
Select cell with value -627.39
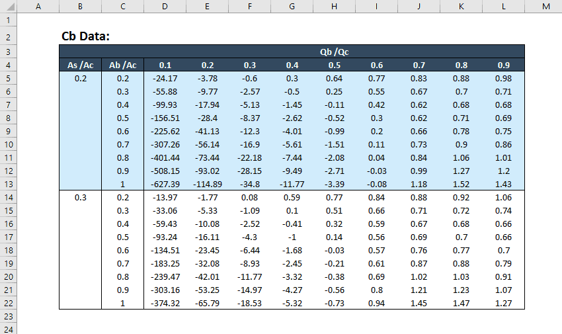[165, 185]
